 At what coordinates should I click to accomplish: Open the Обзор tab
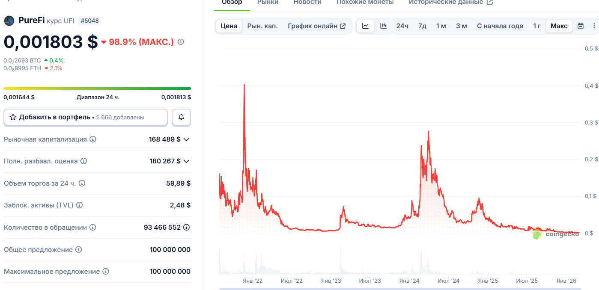pyautogui.click(x=232, y=3)
